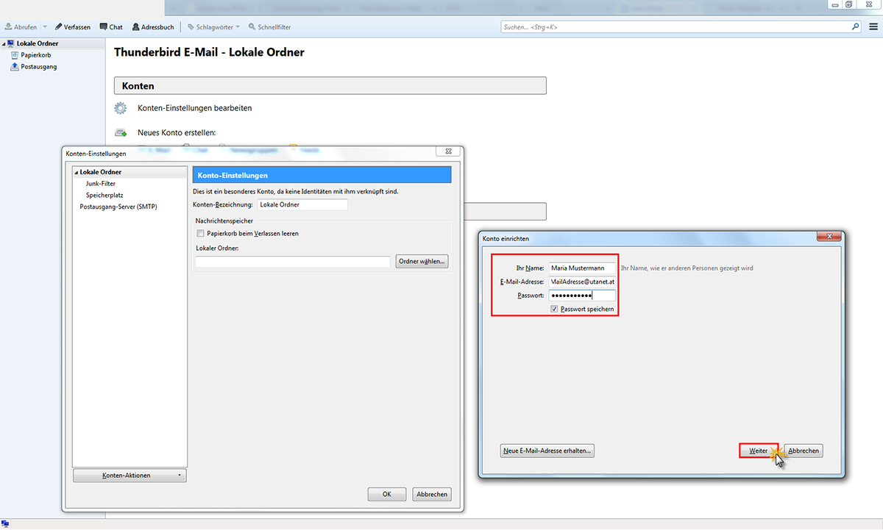
Task: Click the Ihr Name field
Action: (x=581, y=268)
